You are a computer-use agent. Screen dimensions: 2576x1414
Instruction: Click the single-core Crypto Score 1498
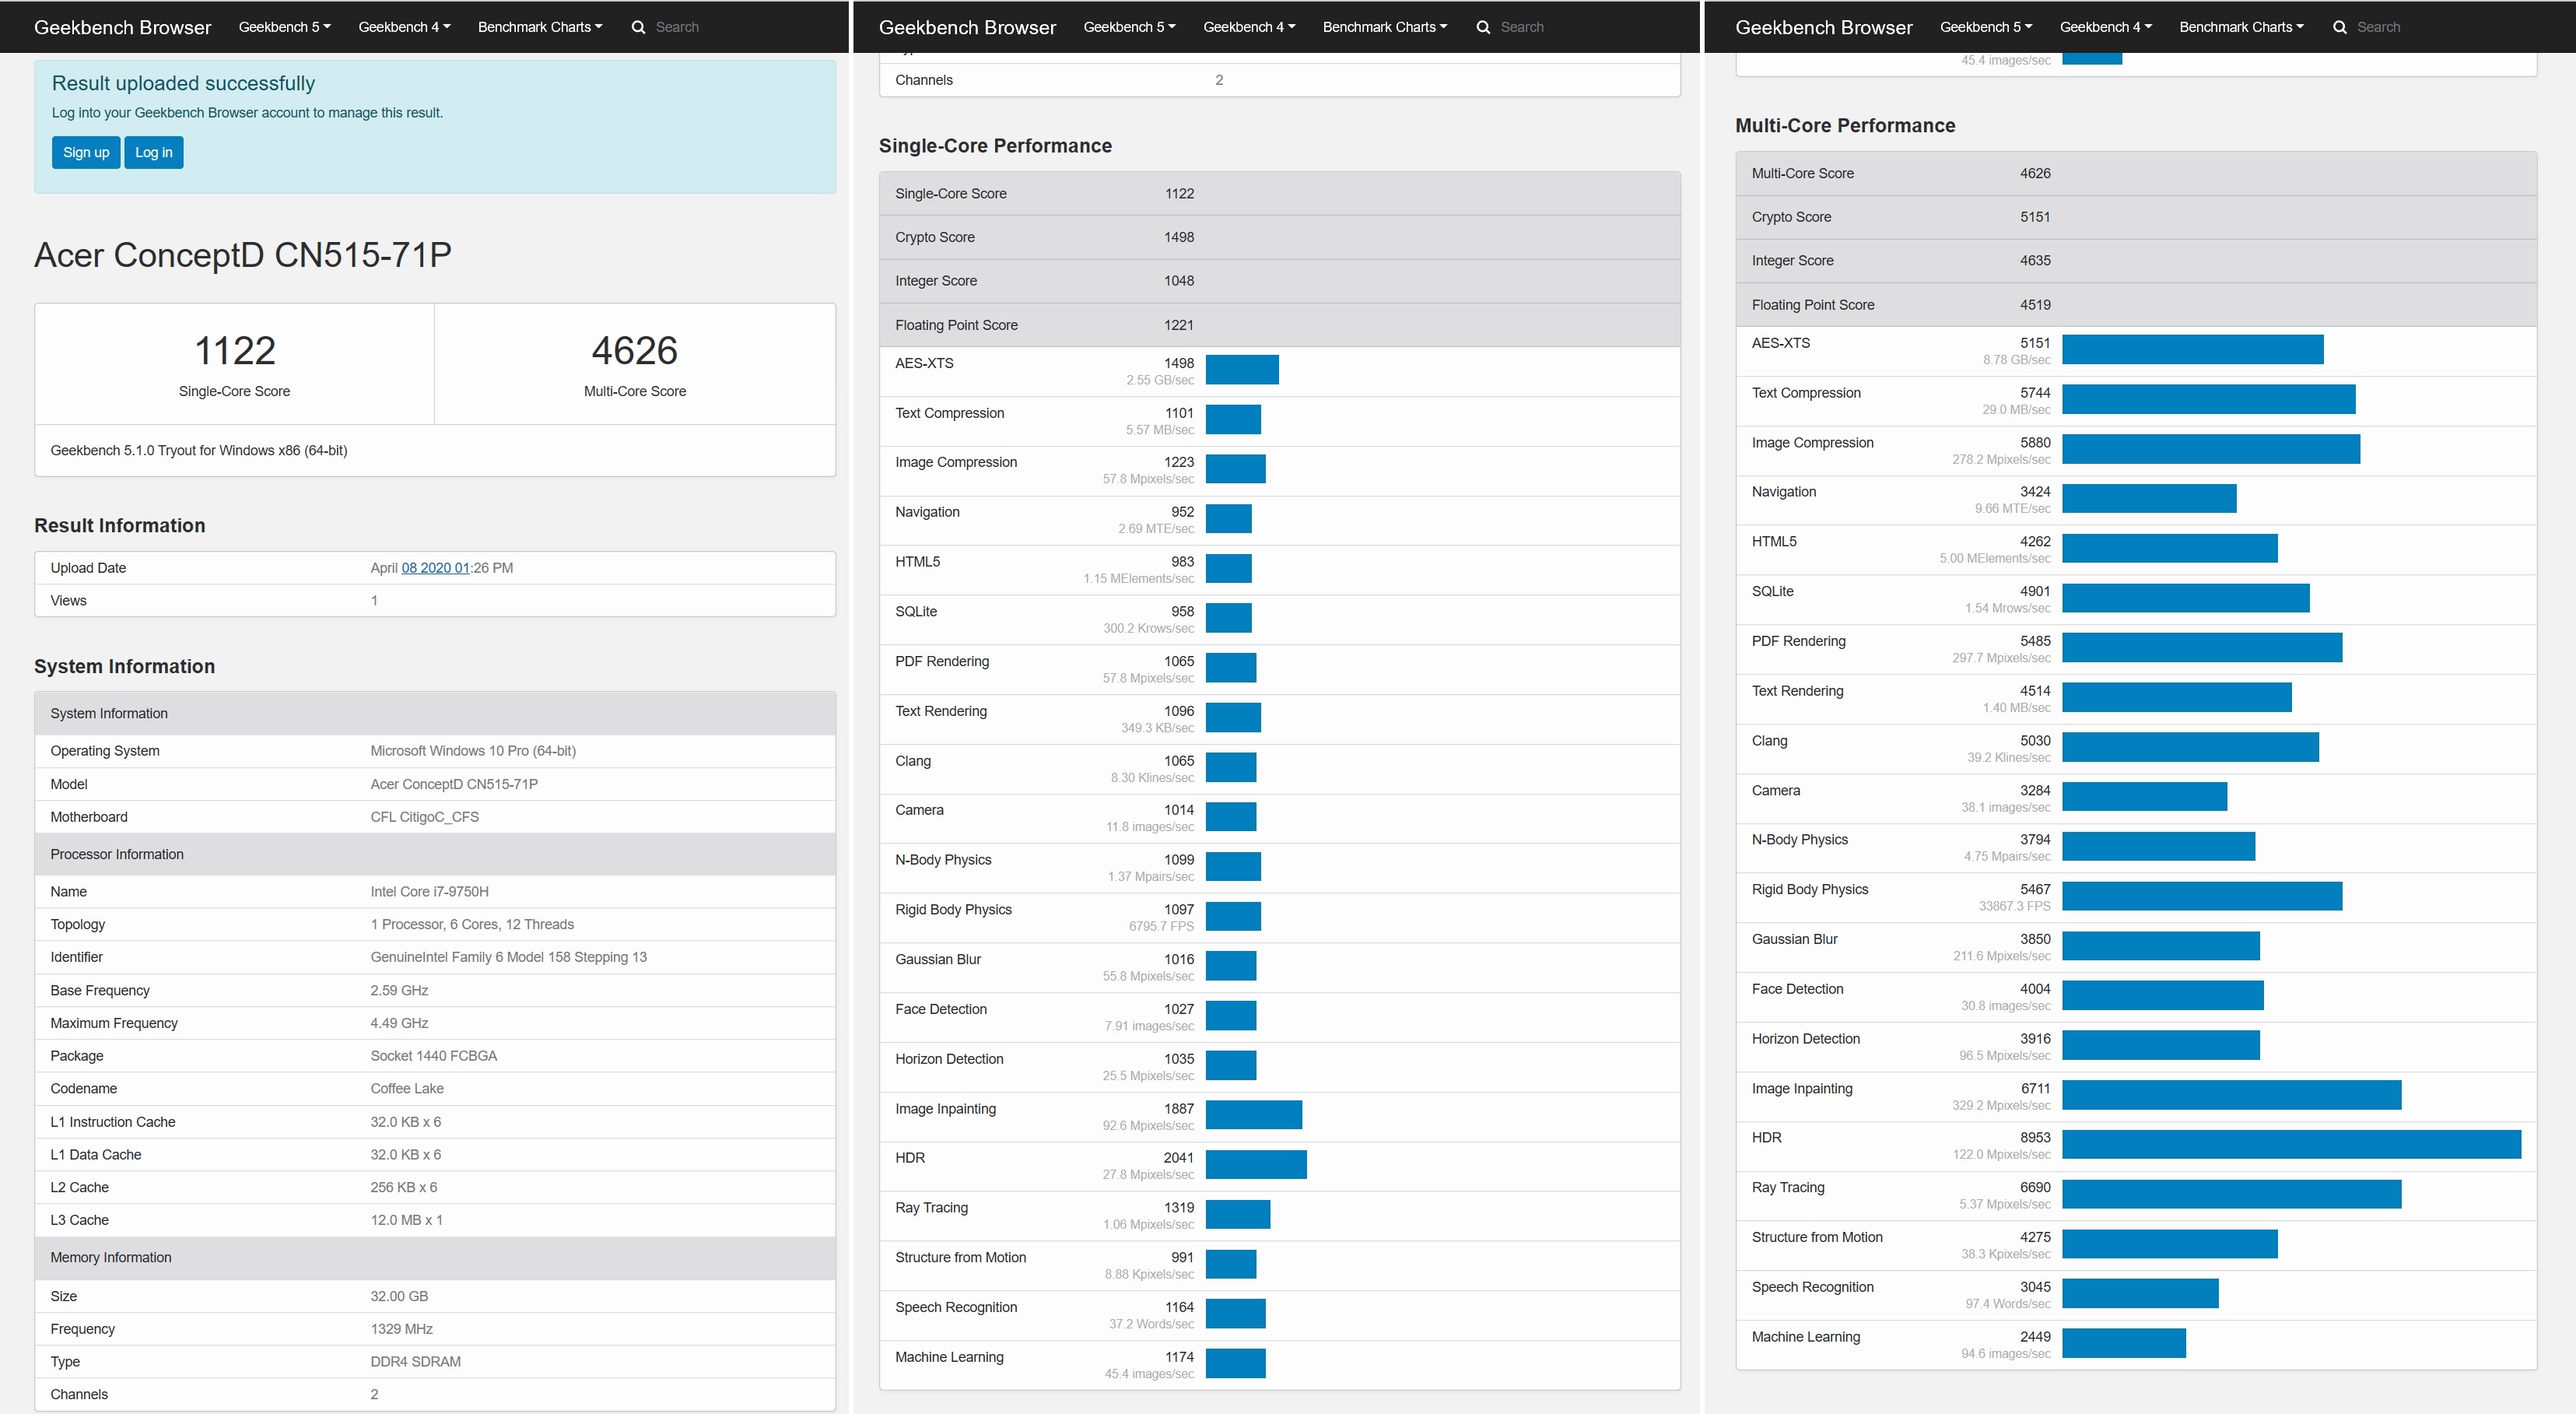click(1179, 237)
